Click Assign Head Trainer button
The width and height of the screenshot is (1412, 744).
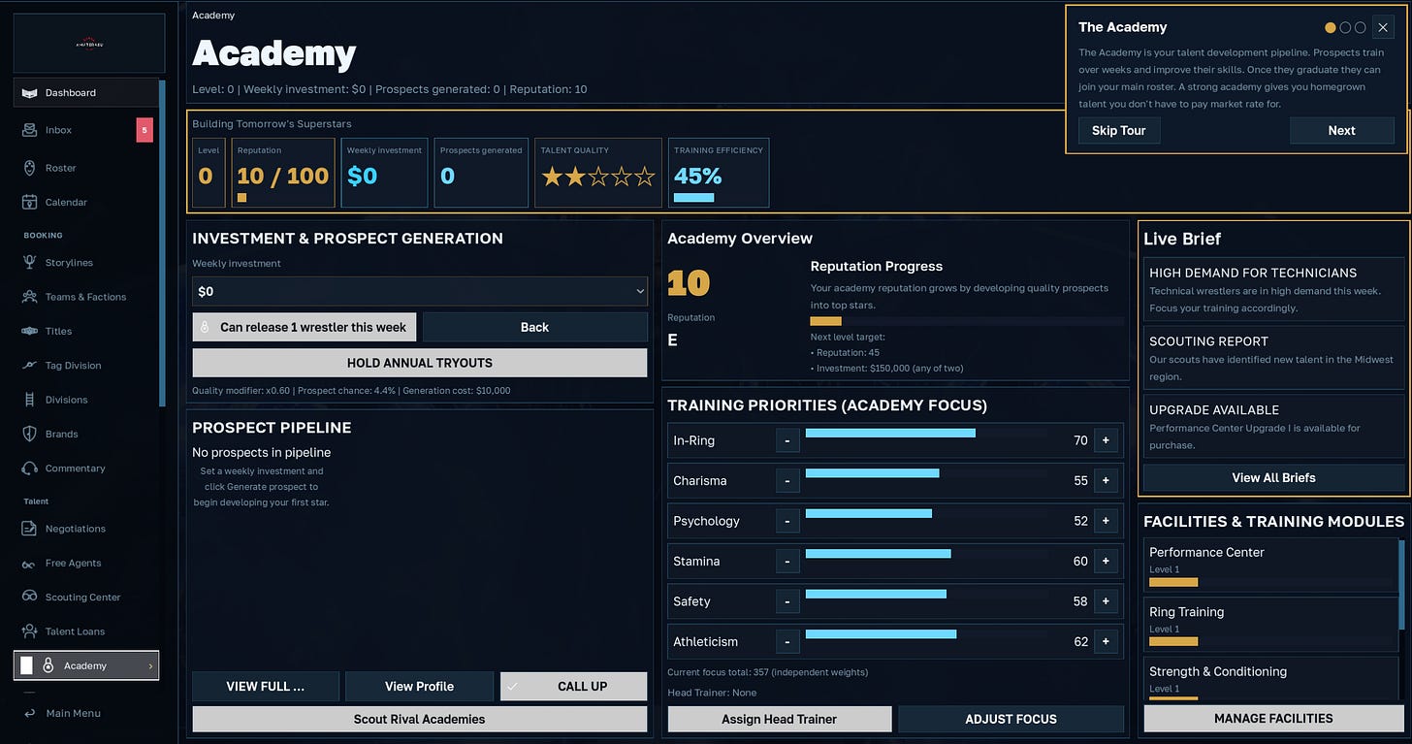click(780, 719)
